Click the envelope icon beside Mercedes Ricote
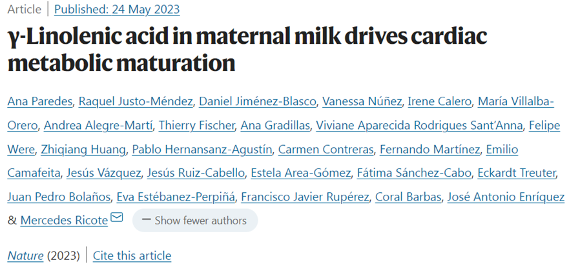This screenshot has height=267, width=569. click(x=117, y=217)
